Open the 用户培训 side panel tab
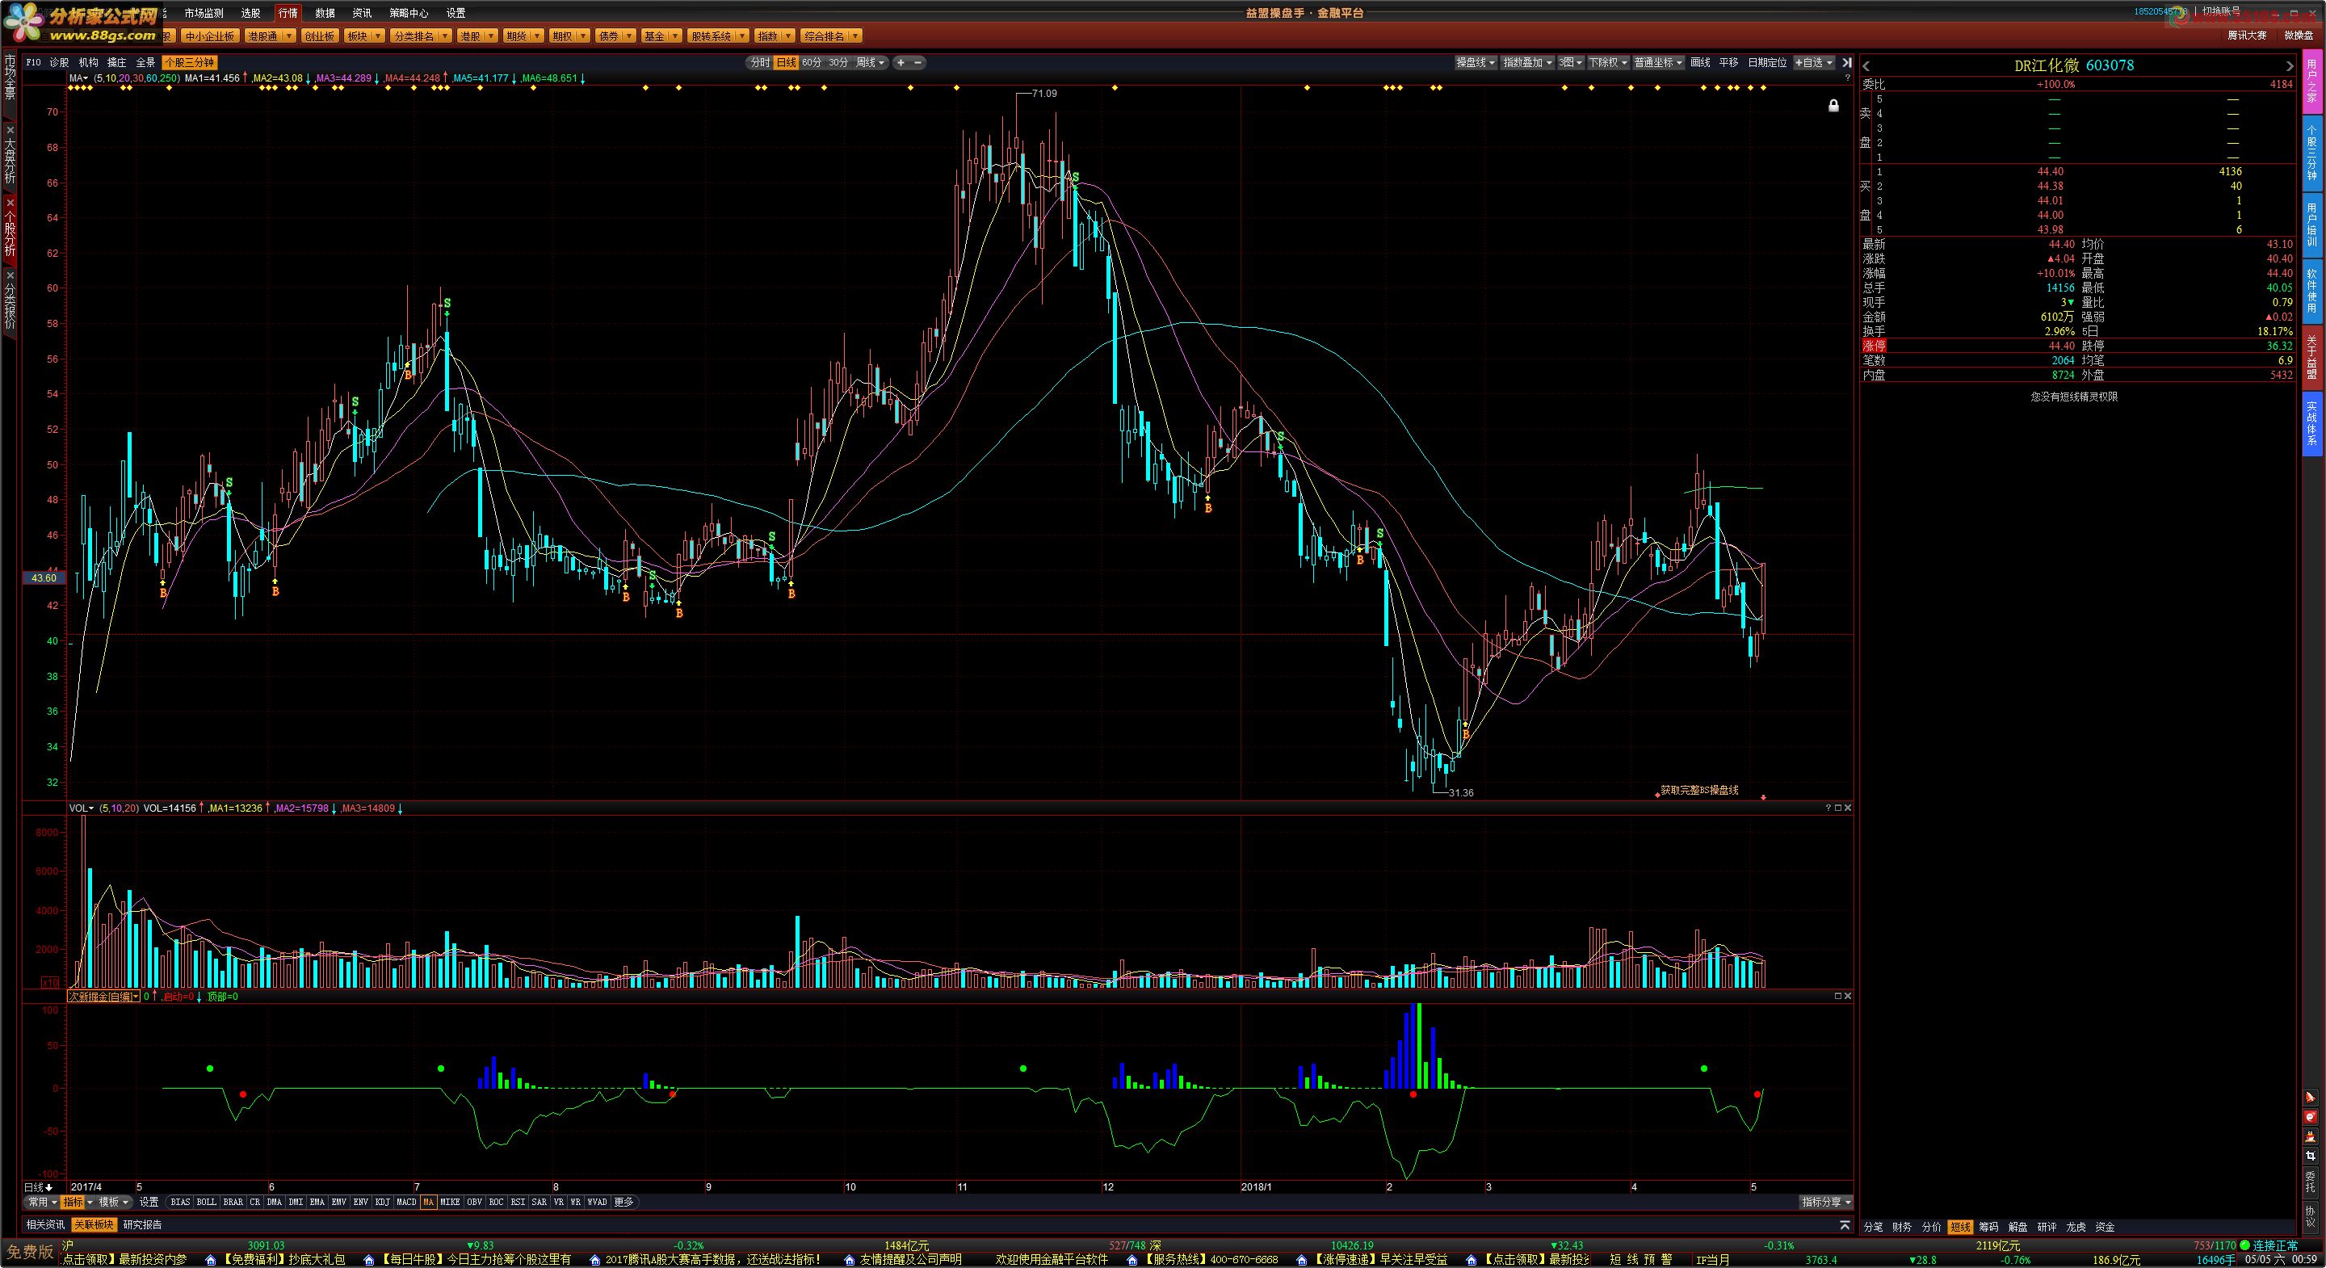The height and width of the screenshot is (1268, 2326). point(2311,225)
